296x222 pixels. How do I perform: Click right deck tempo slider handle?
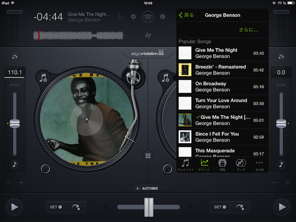(281, 123)
